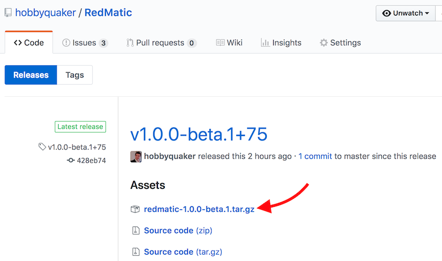Viewport: 442px width, 261px height.
Task: Download Source code (zip)
Action: [178, 230]
